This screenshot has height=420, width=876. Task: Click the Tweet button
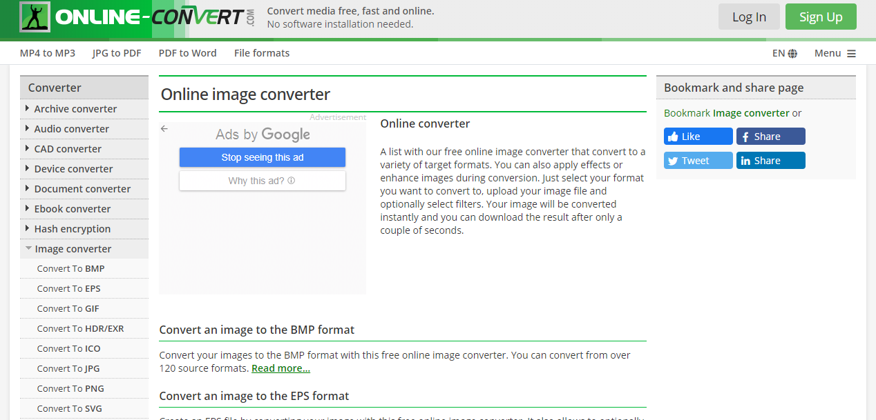(698, 161)
